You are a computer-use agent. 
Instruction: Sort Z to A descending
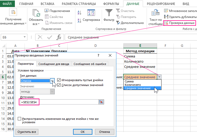point(79,21)
